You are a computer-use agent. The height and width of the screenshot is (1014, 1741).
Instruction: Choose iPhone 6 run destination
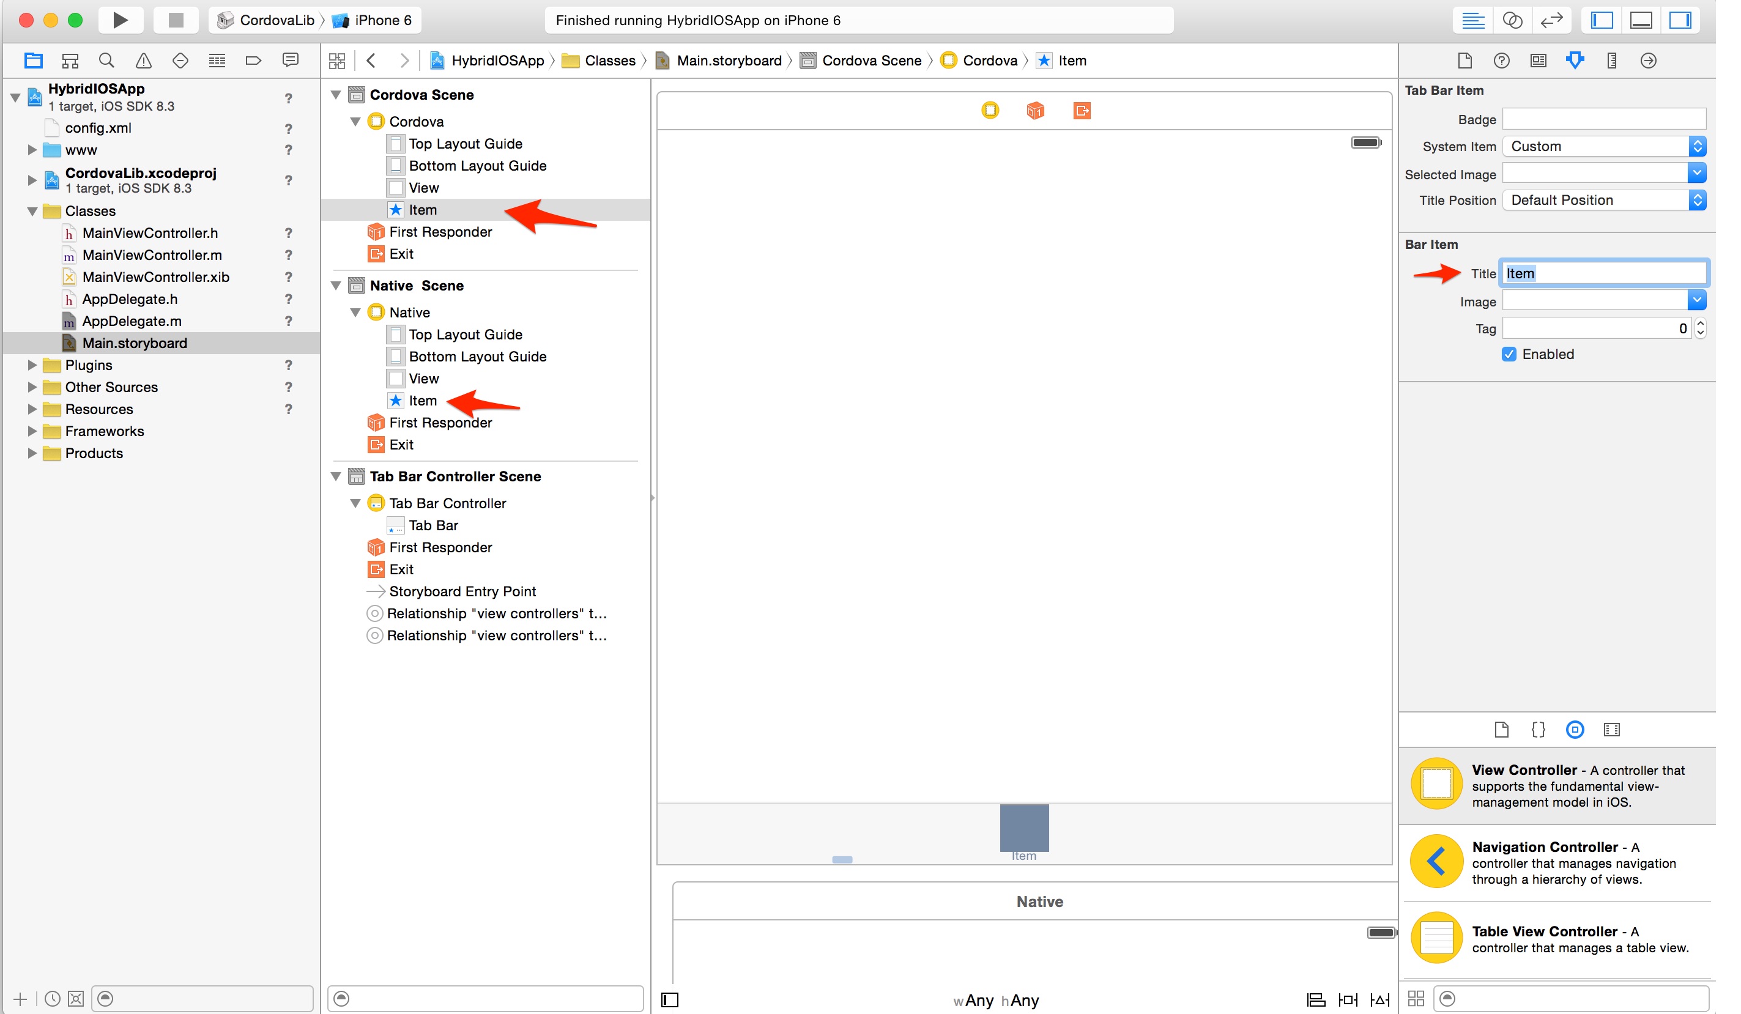[372, 20]
